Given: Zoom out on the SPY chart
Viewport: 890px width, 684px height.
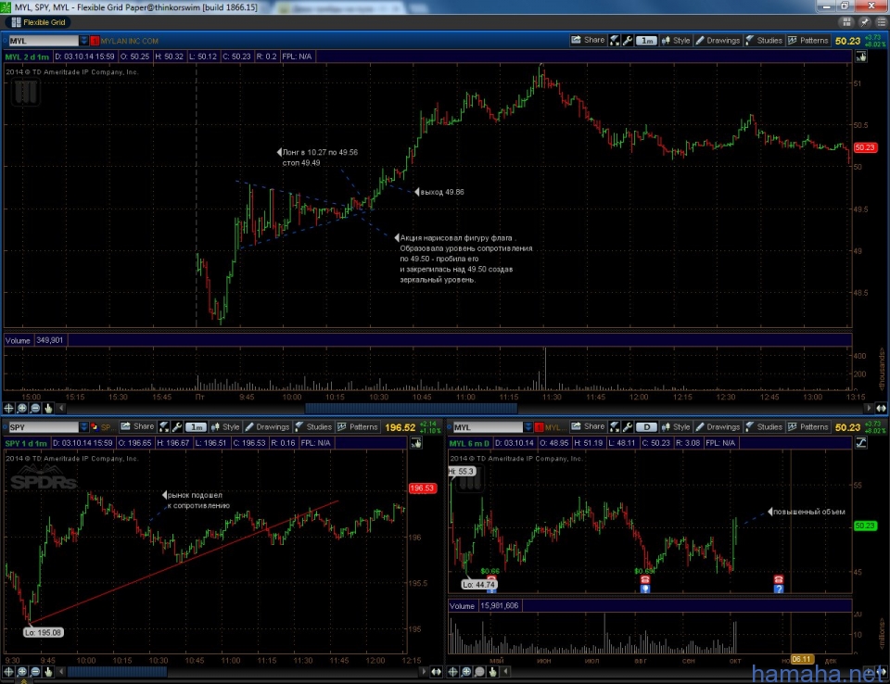Looking at the screenshot, I should pyautogui.click(x=35, y=672).
